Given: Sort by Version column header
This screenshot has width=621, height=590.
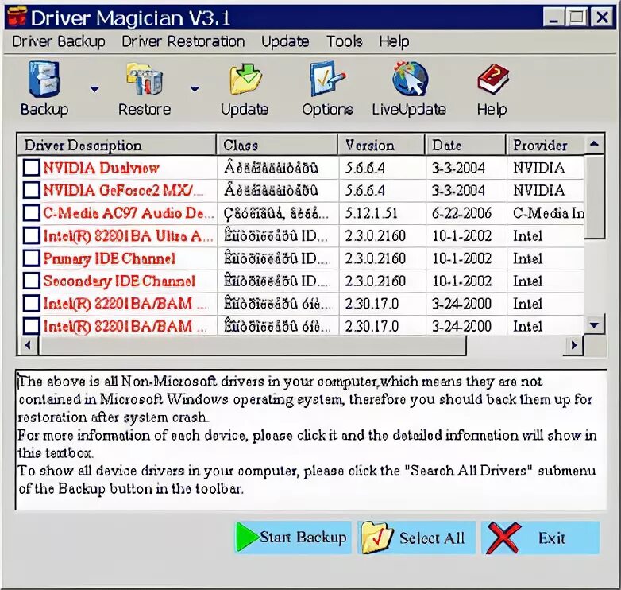Looking at the screenshot, I should (x=381, y=146).
